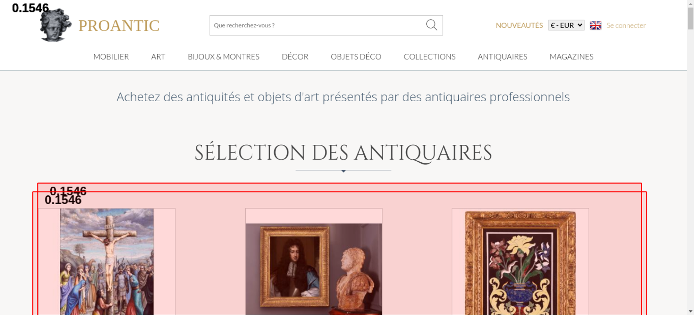694x315 pixels.
Task: Open the BIJOUX & MONTRES menu
Action: coord(223,57)
